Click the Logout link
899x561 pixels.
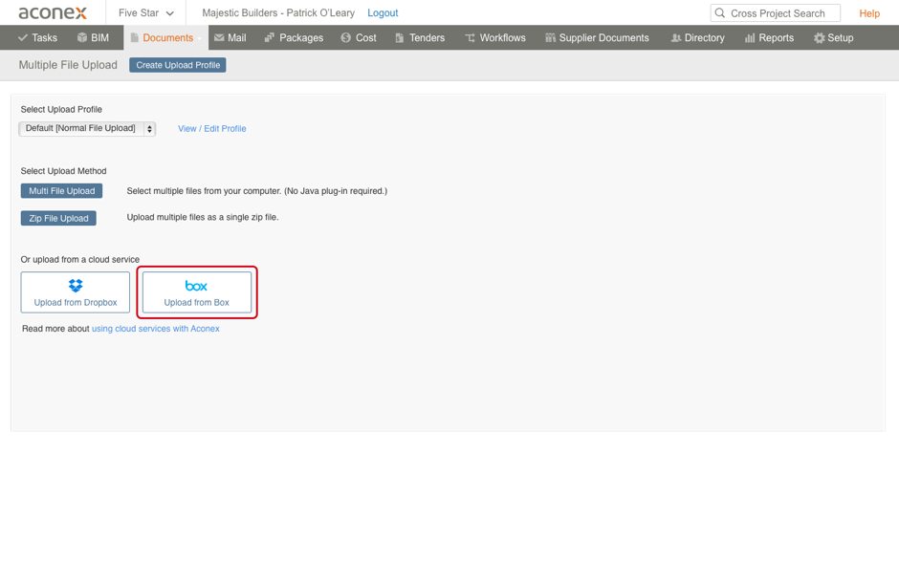coord(383,12)
